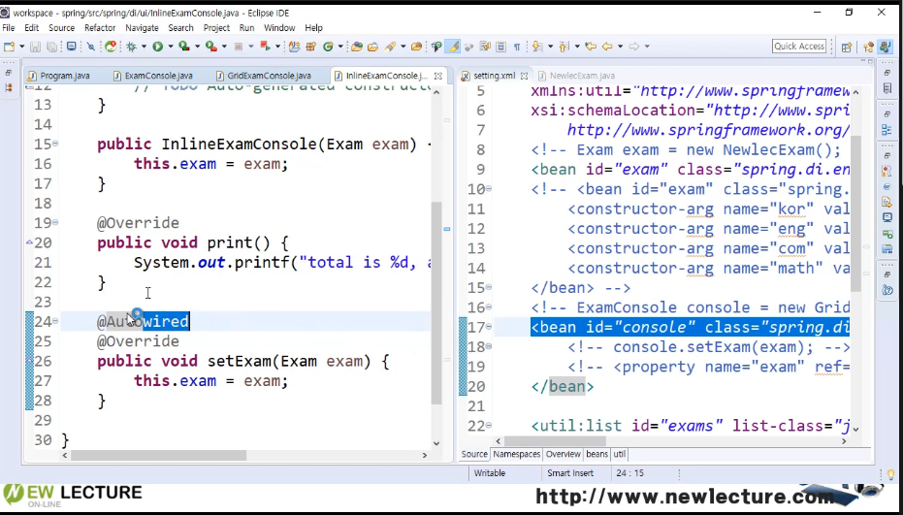Click left editor horizontal scrollbar thumb
The height and width of the screenshot is (515, 903).
[x=158, y=455]
